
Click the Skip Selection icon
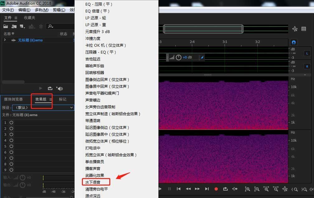click(235, 189)
